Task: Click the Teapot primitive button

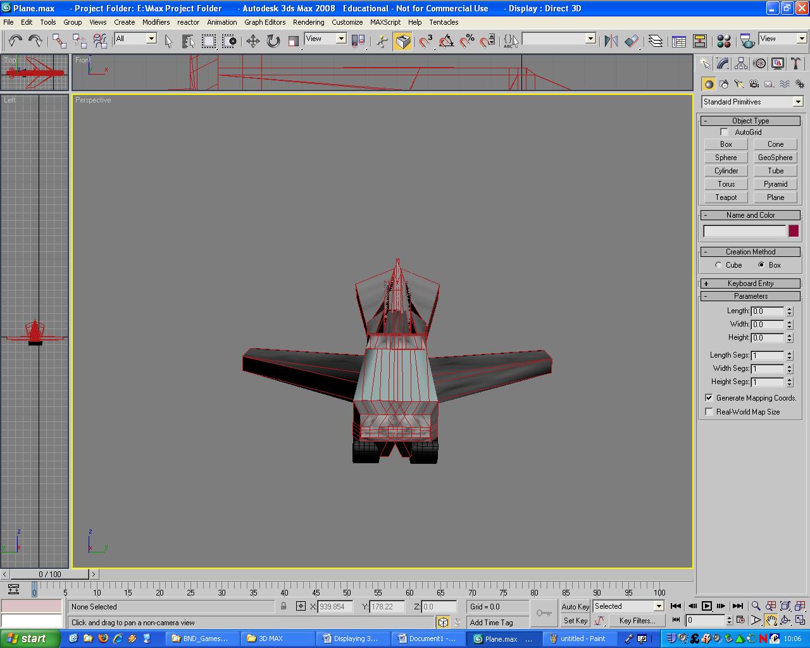Action: 725,197
